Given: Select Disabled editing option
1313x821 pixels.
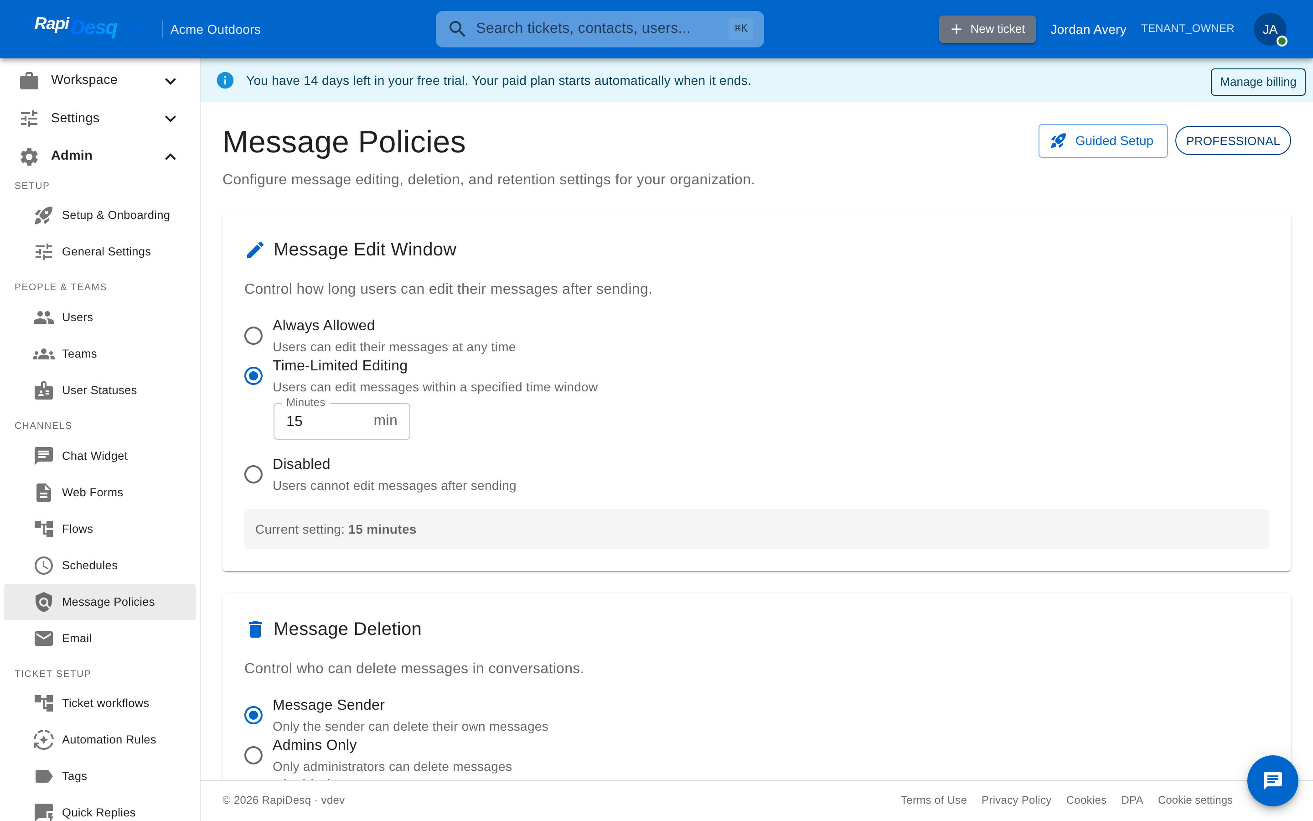Looking at the screenshot, I should 253,474.
